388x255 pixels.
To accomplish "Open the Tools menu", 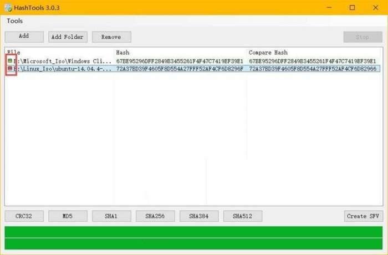I will pyautogui.click(x=14, y=21).
